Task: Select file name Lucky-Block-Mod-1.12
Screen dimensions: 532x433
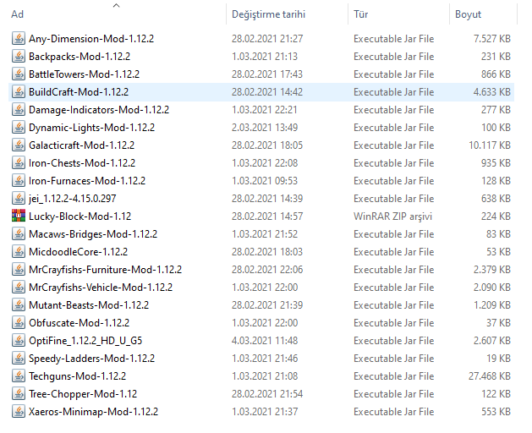Action: pyautogui.click(x=80, y=216)
